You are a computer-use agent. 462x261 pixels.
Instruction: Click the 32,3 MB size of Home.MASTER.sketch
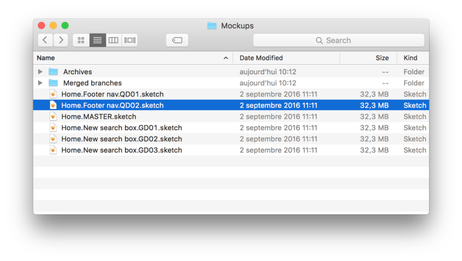(374, 116)
